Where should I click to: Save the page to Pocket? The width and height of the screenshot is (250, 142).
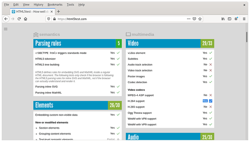[194, 19]
